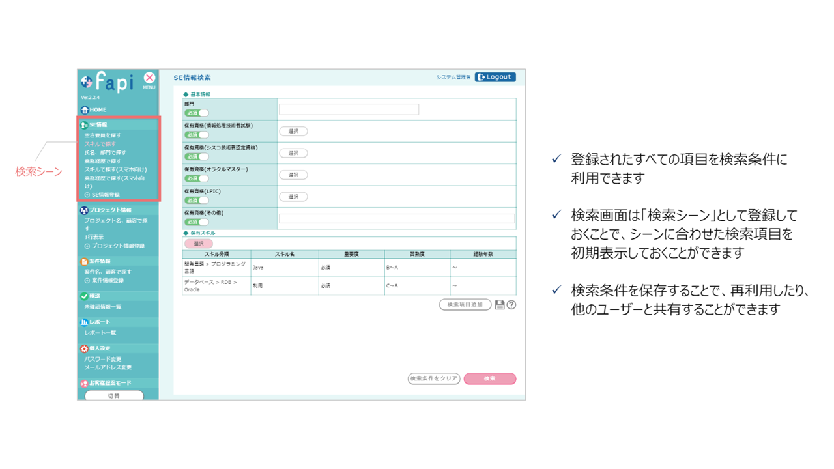Open 空き要員を探す search scene
834x469 pixels.
pyautogui.click(x=102, y=135)
